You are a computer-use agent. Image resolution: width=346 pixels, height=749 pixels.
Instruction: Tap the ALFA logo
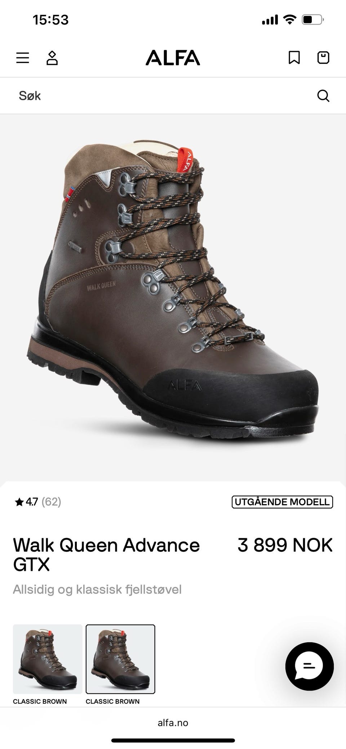coord(173,58)
